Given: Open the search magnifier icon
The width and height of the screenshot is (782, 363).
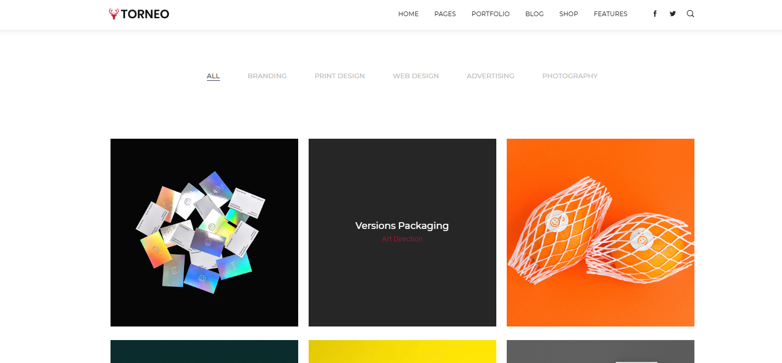Looking at the screenshot, I should (690, 14).
